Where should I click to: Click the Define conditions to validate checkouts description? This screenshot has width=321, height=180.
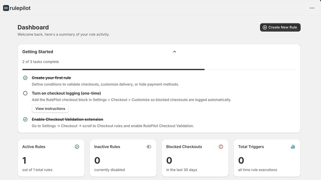click(105, 84)
